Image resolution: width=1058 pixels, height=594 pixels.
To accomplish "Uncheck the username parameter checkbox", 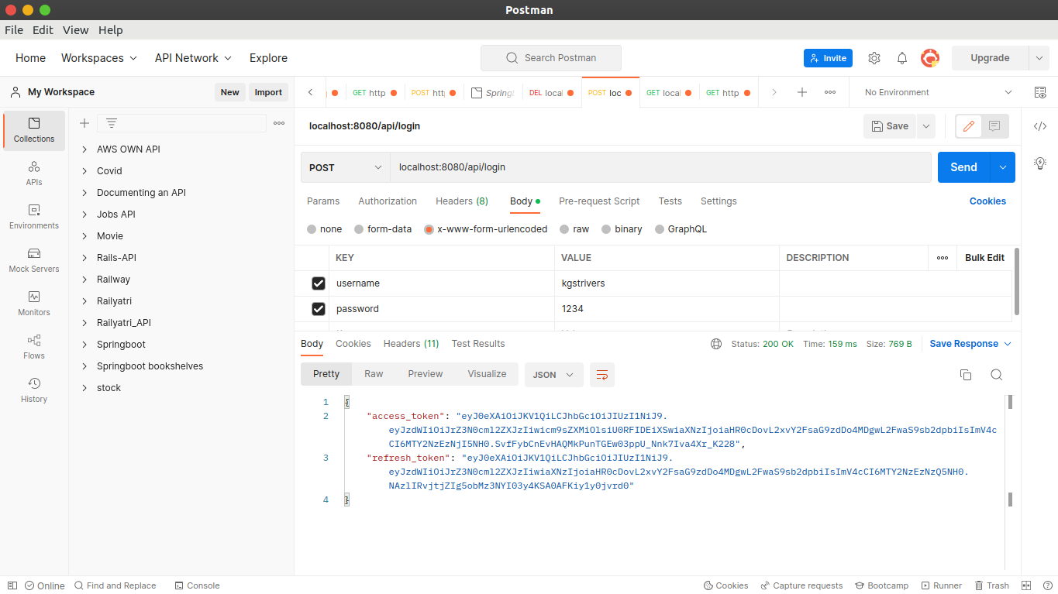I will coord(318,283).
